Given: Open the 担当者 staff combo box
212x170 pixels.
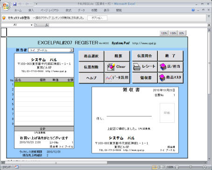Looking at the screenshot, I should [x=51, y=50].
